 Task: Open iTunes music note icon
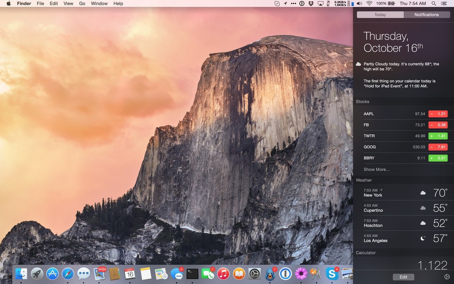coord(224,273)
